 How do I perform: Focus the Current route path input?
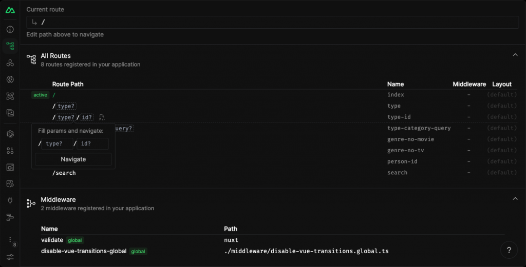click(x=272, y=23)
